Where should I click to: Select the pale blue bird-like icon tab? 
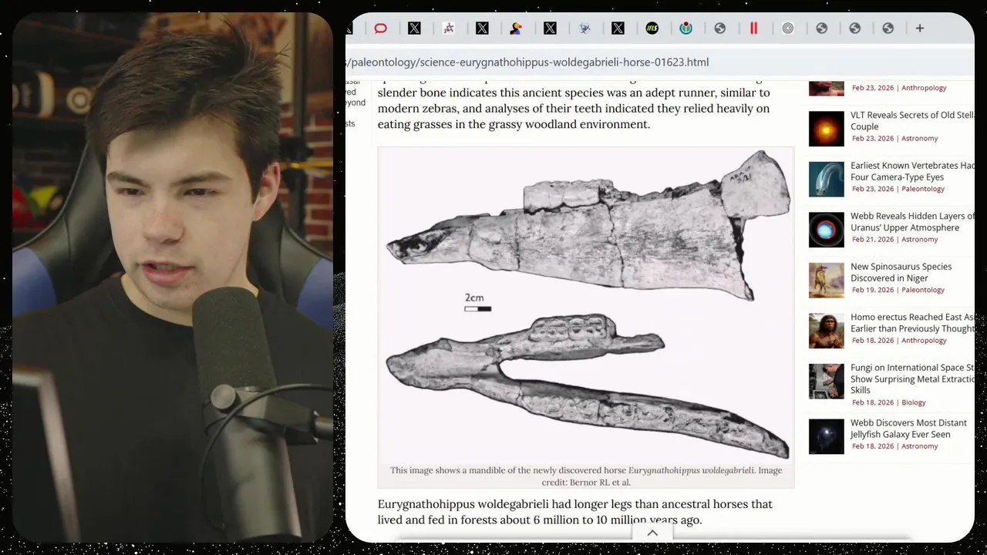584,29
